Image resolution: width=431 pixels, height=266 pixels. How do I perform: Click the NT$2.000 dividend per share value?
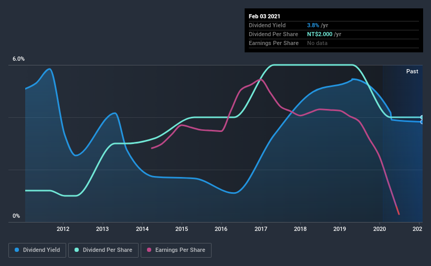click(x=320, y=34)
